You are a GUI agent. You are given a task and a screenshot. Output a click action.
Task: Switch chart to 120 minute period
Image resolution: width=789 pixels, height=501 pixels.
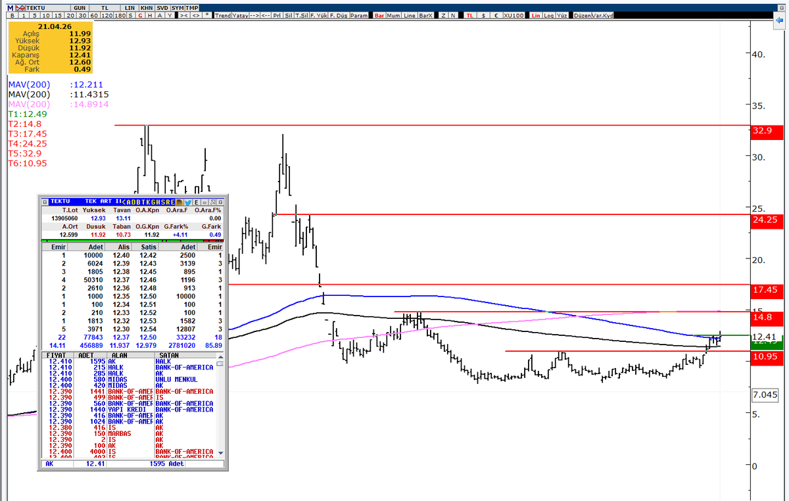tap(106, 15)
